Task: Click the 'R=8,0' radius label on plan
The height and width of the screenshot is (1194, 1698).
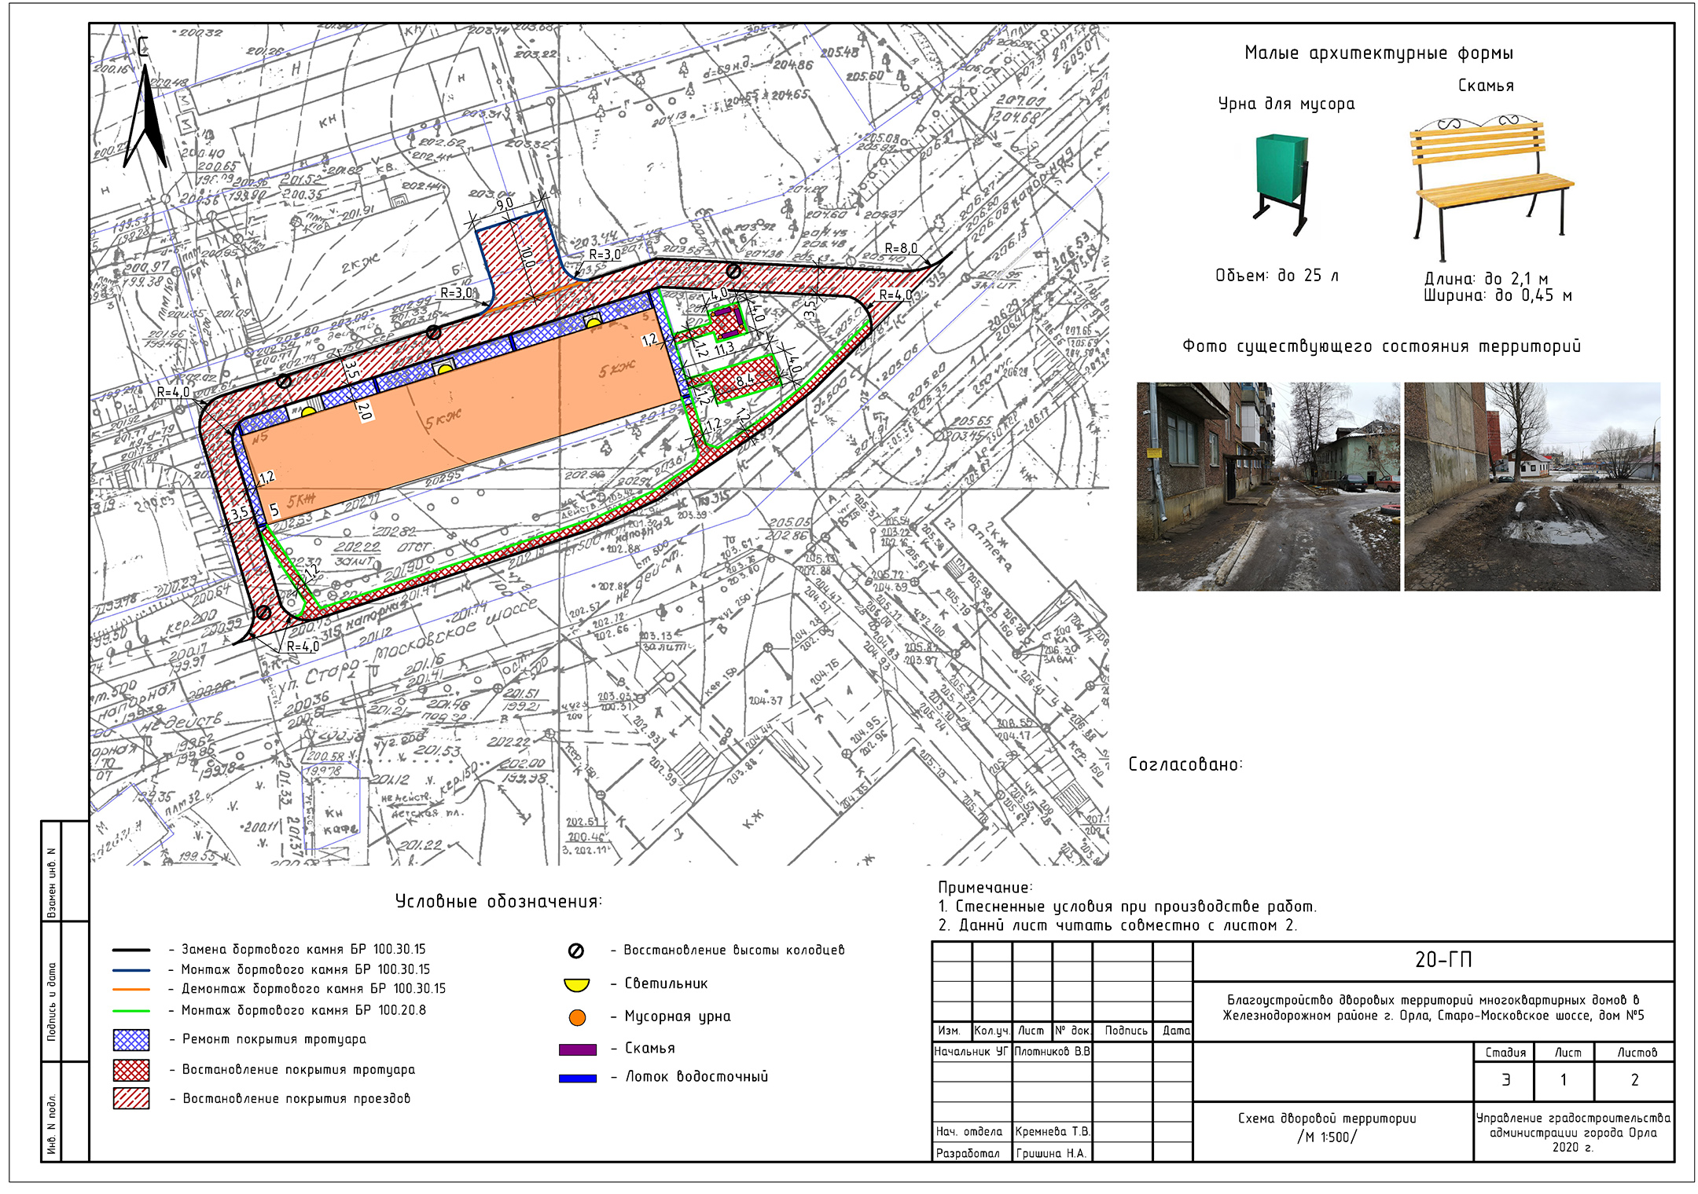Action: click(901, 248)
